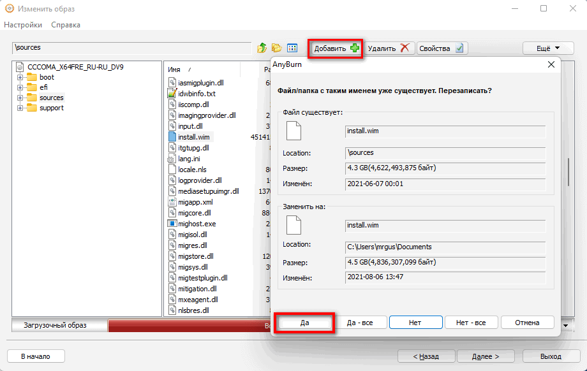Screen dimensions: 587x371
Task: Click the Далее > button
Action: coord(486,356)
